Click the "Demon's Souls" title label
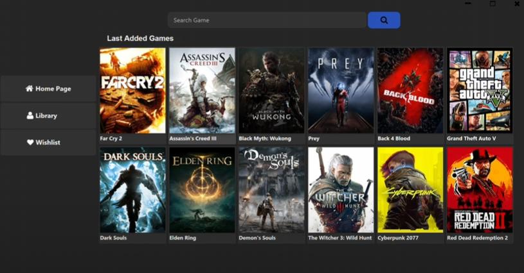The image size is (524, 273). [257, 238]
